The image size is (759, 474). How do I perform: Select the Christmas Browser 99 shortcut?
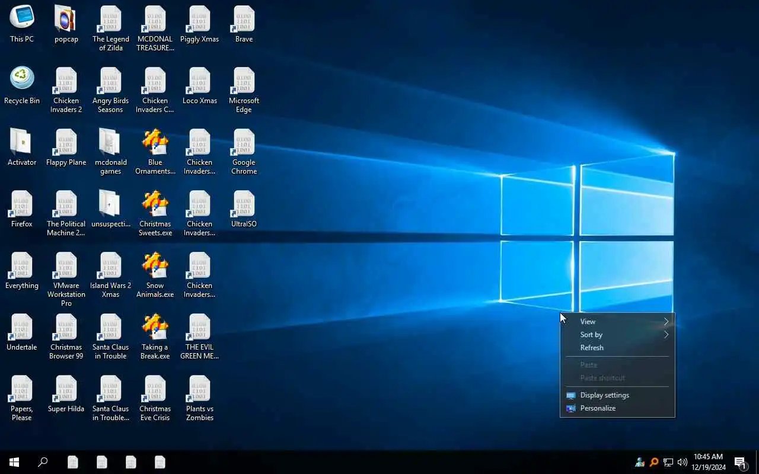66,337
